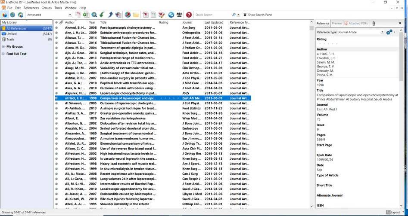Open Online Search magnifier icon
Screen dimensions: 408x216
94,15
